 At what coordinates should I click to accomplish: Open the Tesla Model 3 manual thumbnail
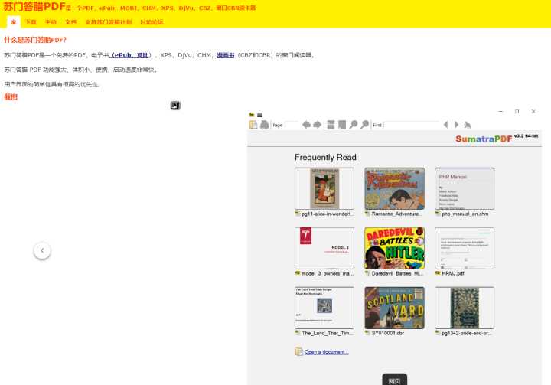point(324,248)
